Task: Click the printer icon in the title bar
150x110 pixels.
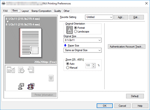Action: pyautogui.click(x=4, y=4)
